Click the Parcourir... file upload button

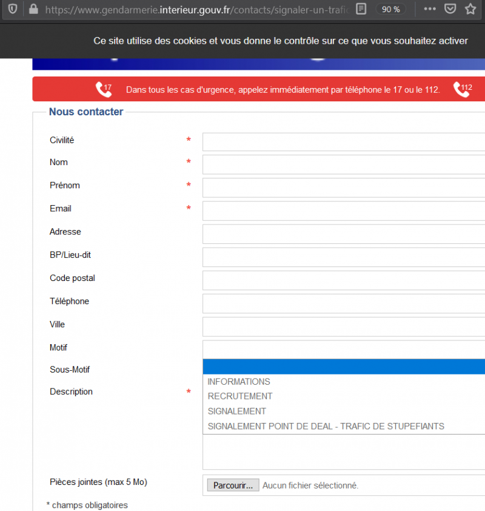233,486
